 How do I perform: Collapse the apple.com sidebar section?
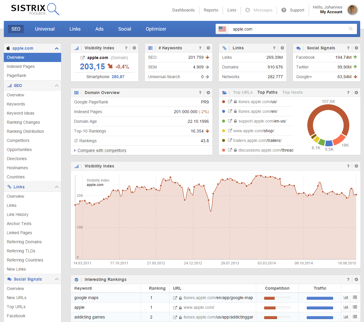57,48
